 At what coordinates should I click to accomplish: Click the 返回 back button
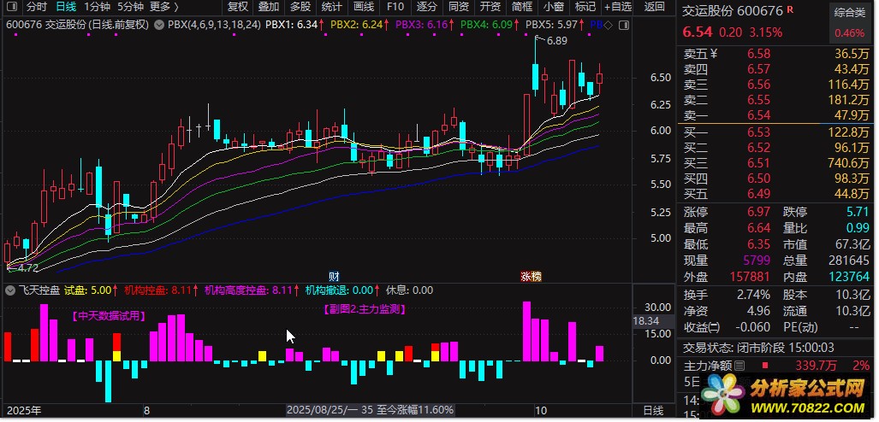654,7
